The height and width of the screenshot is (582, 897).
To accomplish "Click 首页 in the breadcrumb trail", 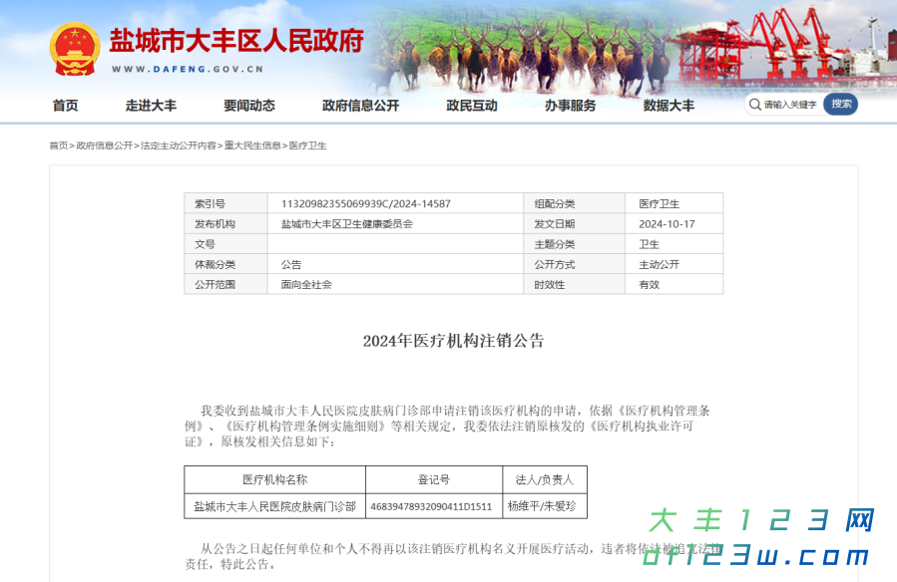I will [x=57, y=146].
